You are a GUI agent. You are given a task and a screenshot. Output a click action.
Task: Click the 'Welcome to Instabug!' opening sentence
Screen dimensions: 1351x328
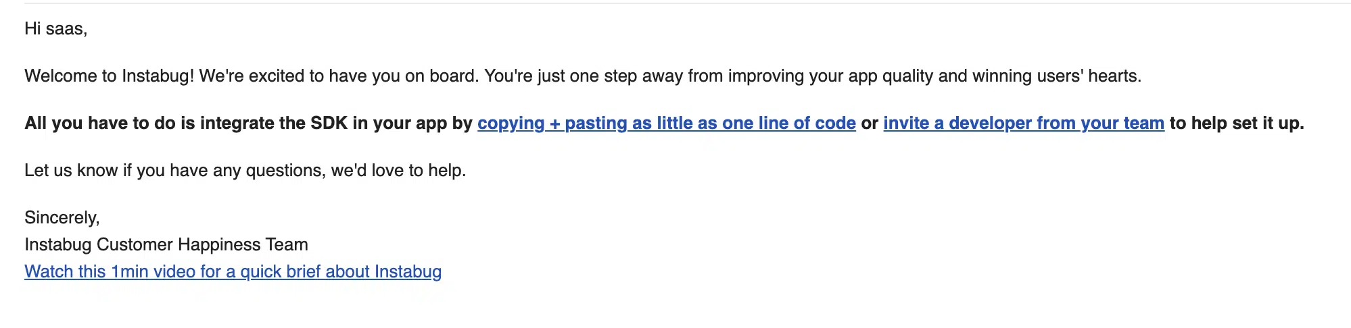pyautogui.click(x=109, y=76)
